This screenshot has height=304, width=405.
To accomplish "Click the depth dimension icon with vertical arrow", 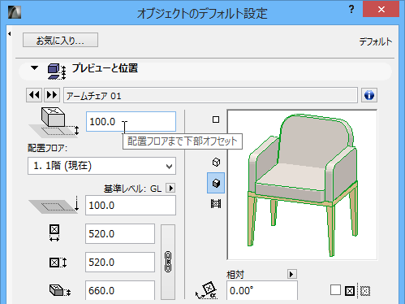I will pyautogui.click(x=58, y=263).
